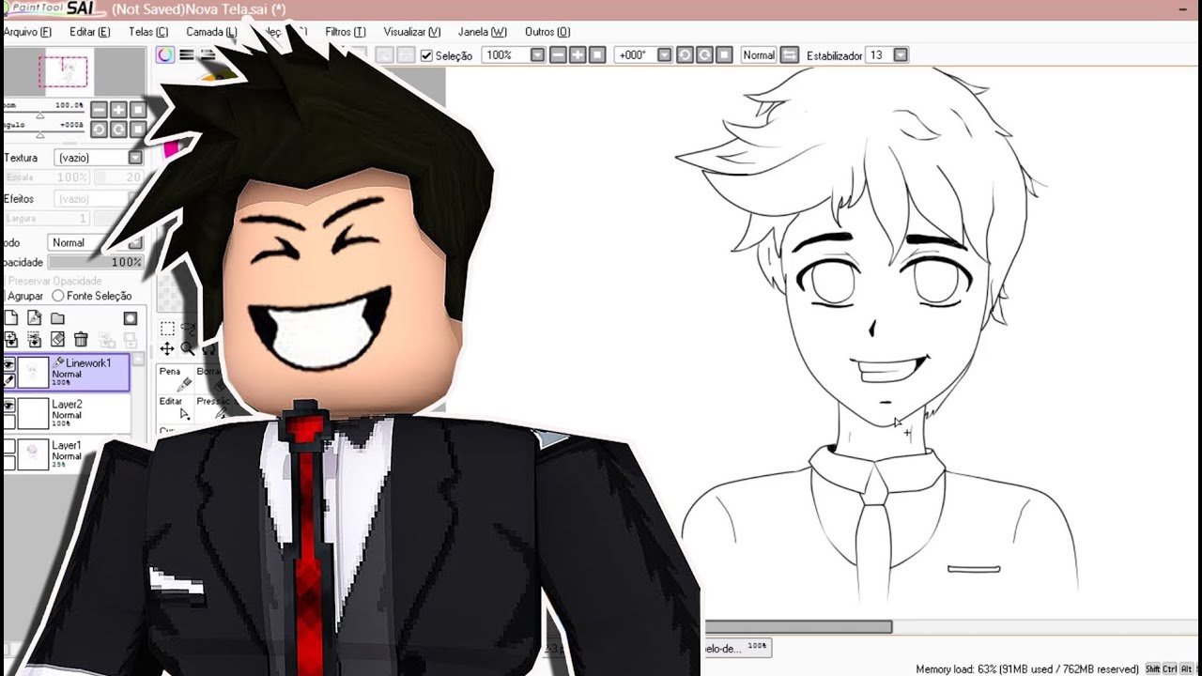
Task: Open the Filtros menu
Action: point(346,32)
